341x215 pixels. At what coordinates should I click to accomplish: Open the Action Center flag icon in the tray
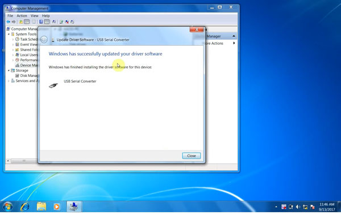coord(313,207)
